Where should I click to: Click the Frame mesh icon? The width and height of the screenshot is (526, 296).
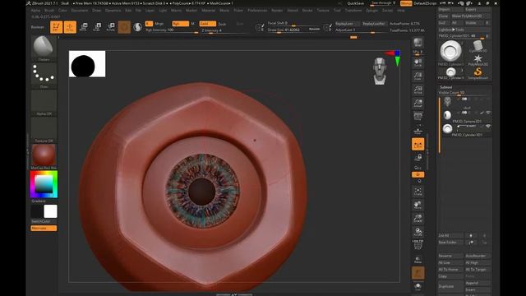(418, 192)
